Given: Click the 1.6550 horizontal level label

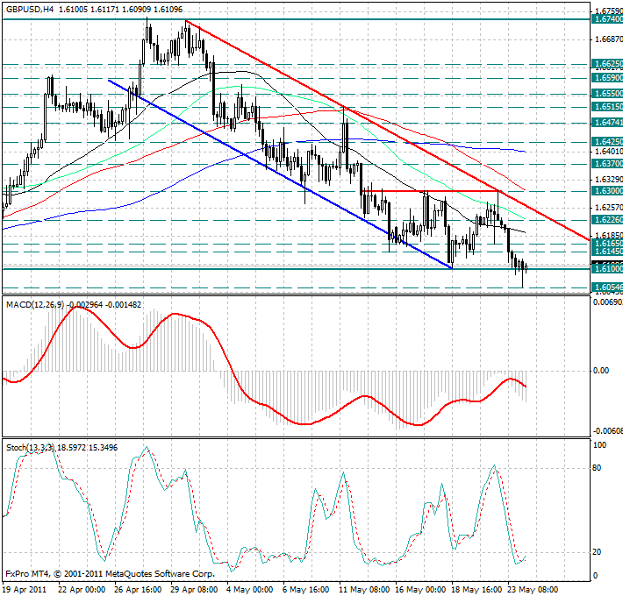Looking at the screenshot, I should (606, 92).
